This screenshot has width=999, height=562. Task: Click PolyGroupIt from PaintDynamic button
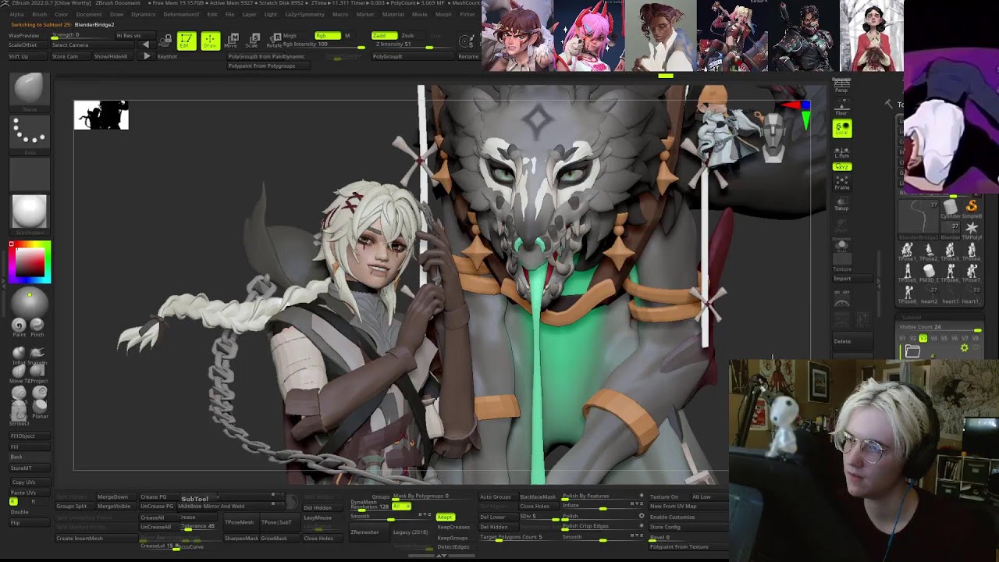[267, 56]
